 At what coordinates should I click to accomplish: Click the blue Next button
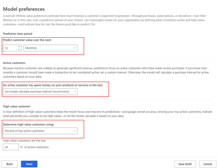tap(29, 164)
